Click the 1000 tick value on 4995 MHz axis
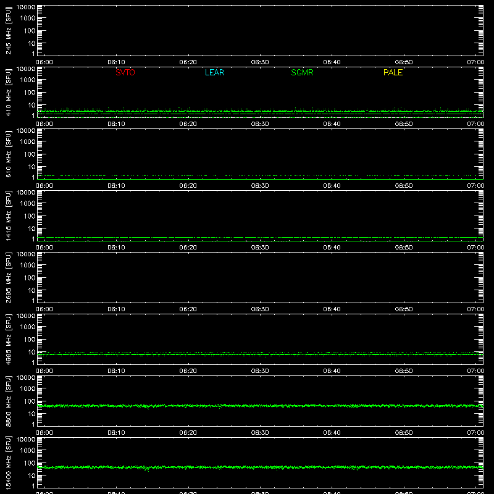Viewport: 494px width, 494px height. (28, 327)
